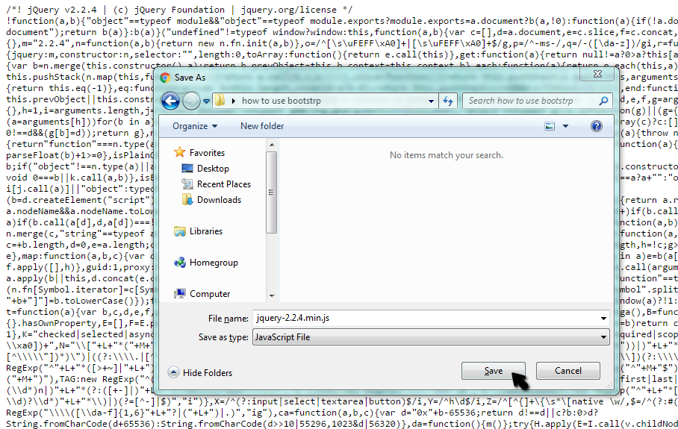This screenshot has width=678, height=429.
Task: Select Libraries in the navigation pane
Action: tap(206, 231)
